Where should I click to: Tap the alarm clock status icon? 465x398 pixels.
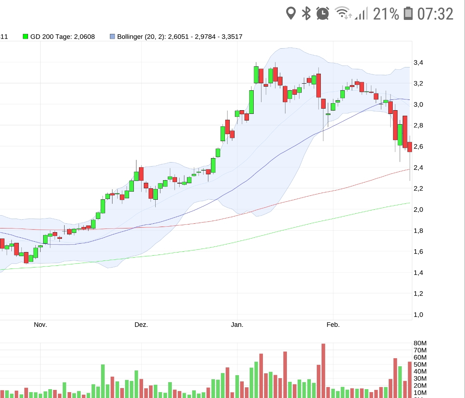(x=323, y=14)
